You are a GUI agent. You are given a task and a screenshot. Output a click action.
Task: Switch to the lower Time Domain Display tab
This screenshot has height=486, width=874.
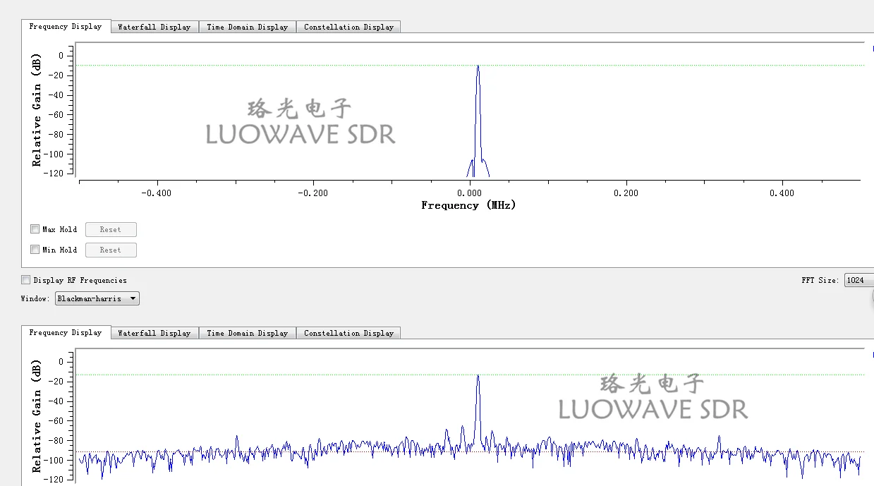(248, 333)
